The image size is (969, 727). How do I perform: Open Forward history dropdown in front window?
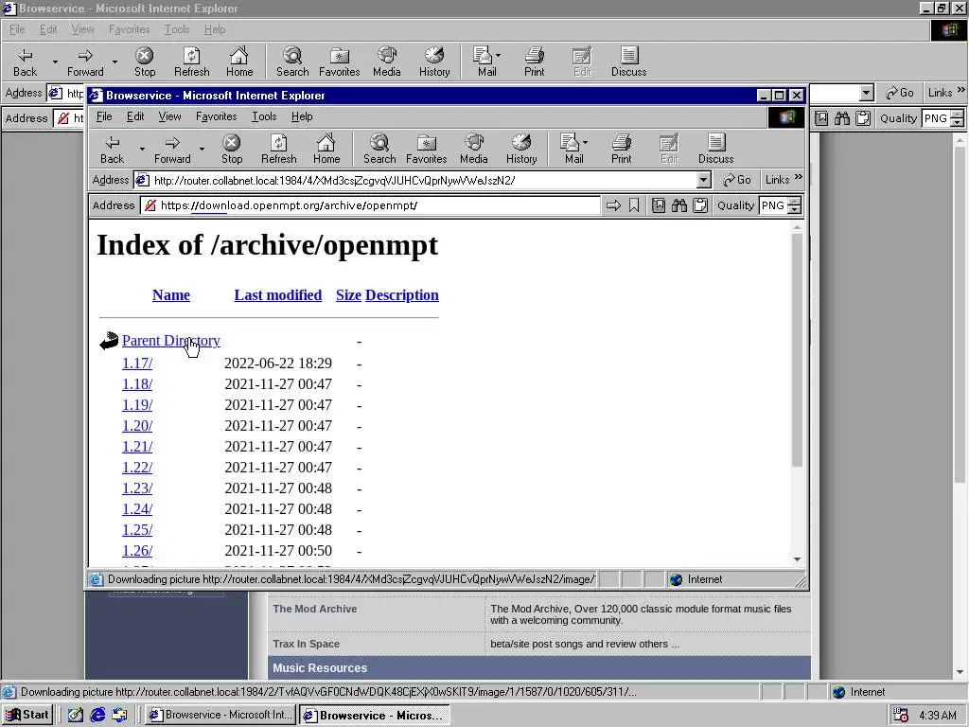202,149
